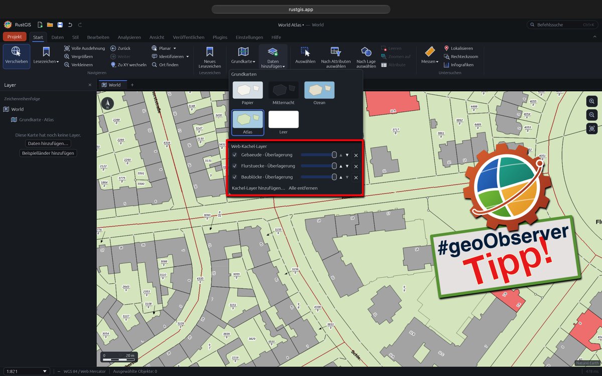Move Baublöcke layer up
Screen dimensions: 602x376
point(341,177)
